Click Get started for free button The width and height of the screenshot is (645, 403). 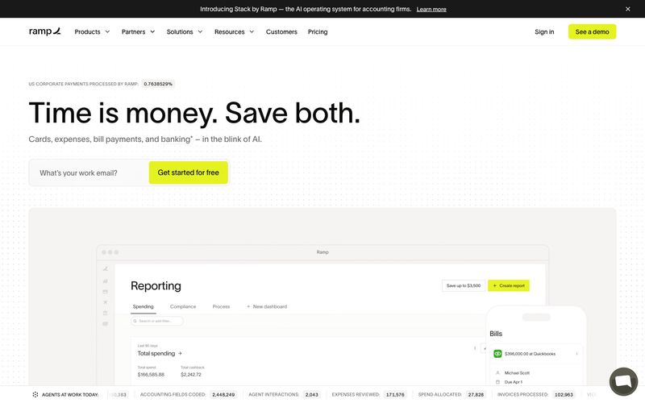coord(189,172)
